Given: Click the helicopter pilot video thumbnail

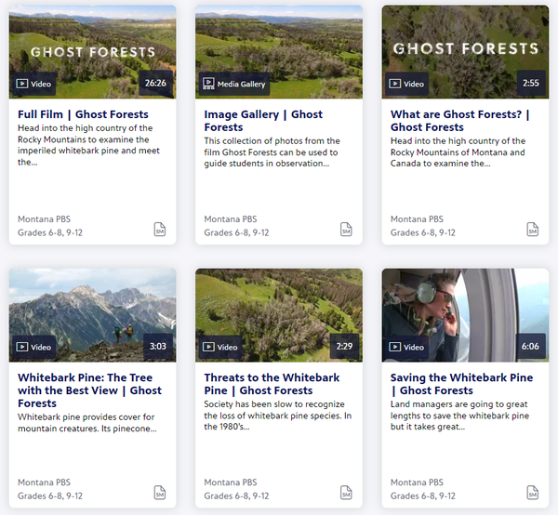Looking at the screenshot, I should click(465, 307).
